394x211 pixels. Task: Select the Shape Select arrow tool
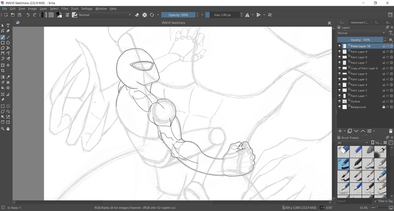point(3,26)
